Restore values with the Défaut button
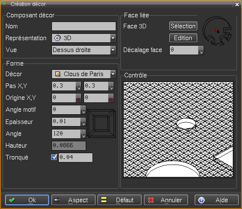Image resolution: width=242 pixels, height=209 pixels. pyautogui.click(x=120, y=200)
